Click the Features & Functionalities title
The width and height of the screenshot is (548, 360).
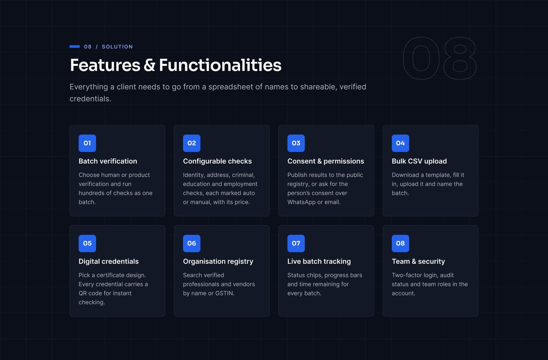click(176, 65)
